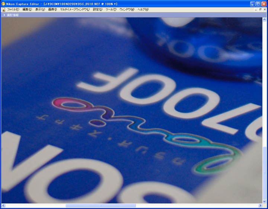Expand the 撮影情報 panel

(x=4, y=15)
